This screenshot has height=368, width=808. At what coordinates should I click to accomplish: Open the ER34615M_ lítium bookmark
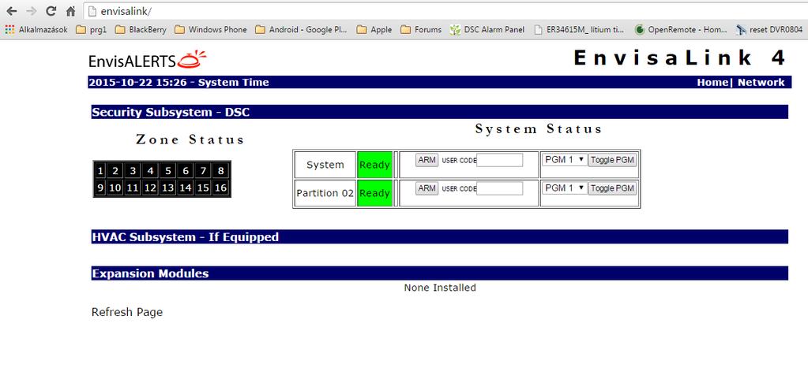(579, 30)
